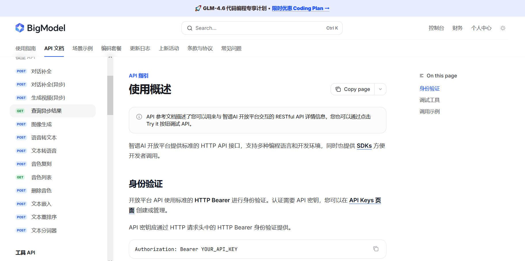This screenshot has width=525, height=261.
Task: Click the 身份验证 section heading
Action: tap(146, 184)
